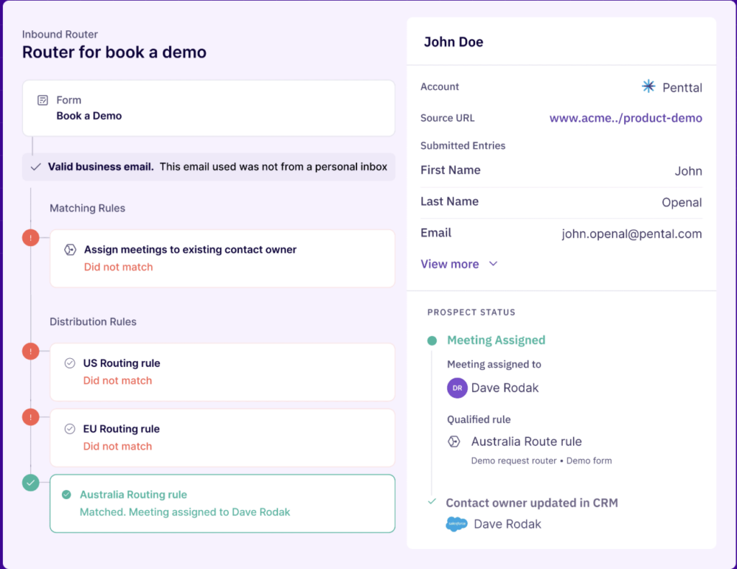Select the hexagon rule icon beside Assign meetings rule

tap(68, 249)
